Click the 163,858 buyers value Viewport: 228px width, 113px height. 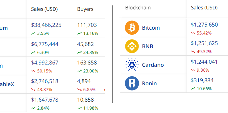click(x=87, y=62)
